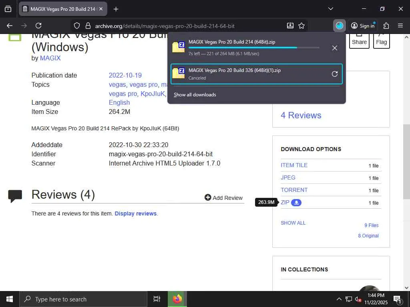The height and width of the screenshot is (307, 410).
Task: Bookmark this page with star icon
Action: [x=301, y=26]
